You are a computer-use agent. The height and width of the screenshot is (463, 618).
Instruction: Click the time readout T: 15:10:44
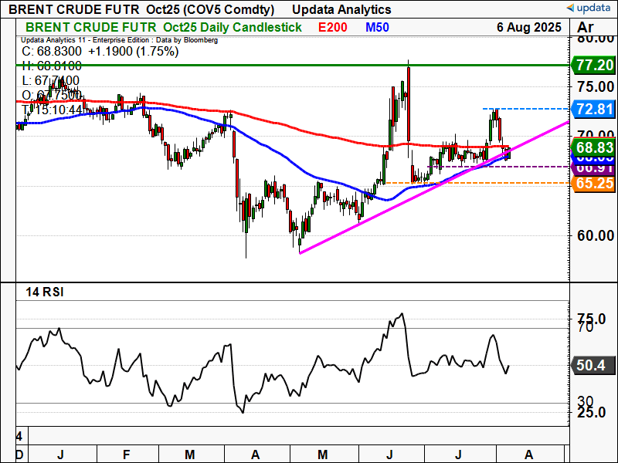52,109
